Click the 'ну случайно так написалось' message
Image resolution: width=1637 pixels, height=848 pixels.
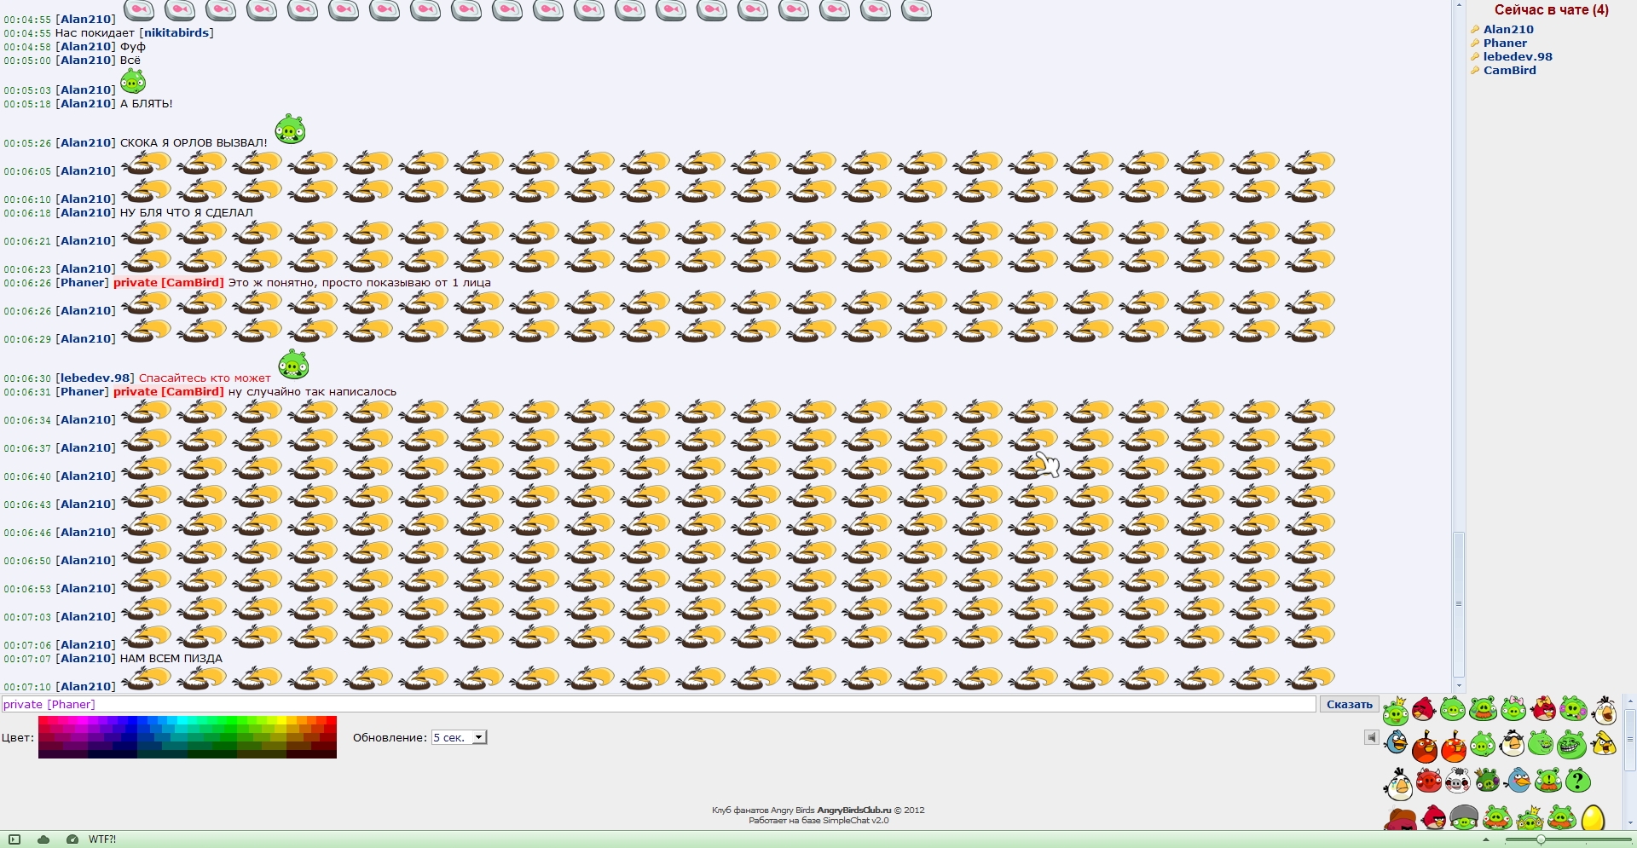[312, 392]
